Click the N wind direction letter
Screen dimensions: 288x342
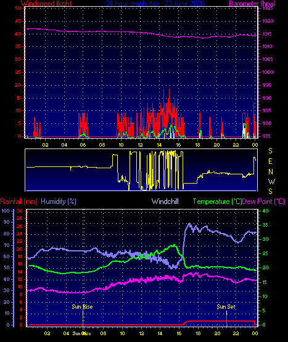pyautogui.click(x=271, y=172)
